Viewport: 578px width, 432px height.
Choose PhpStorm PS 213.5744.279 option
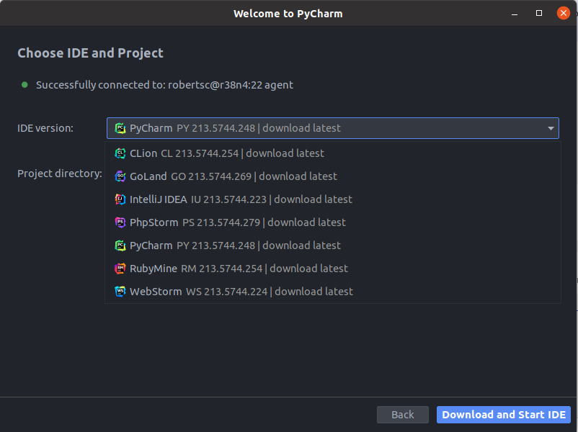333,222
